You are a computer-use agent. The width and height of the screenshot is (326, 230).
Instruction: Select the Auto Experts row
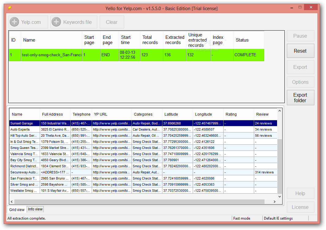pos(143,129)
